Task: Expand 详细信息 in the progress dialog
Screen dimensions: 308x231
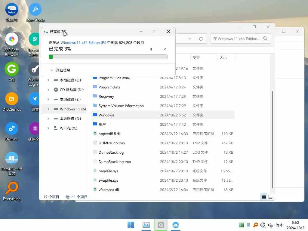Action: 60,70
